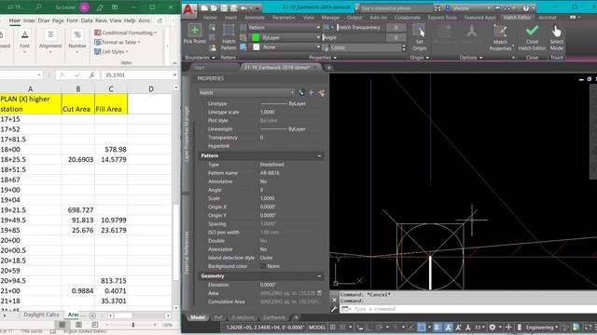The width and height of the screenshot is (597, 335).
Task: Click Excel search magnifier icon
Action: [38, 7]
